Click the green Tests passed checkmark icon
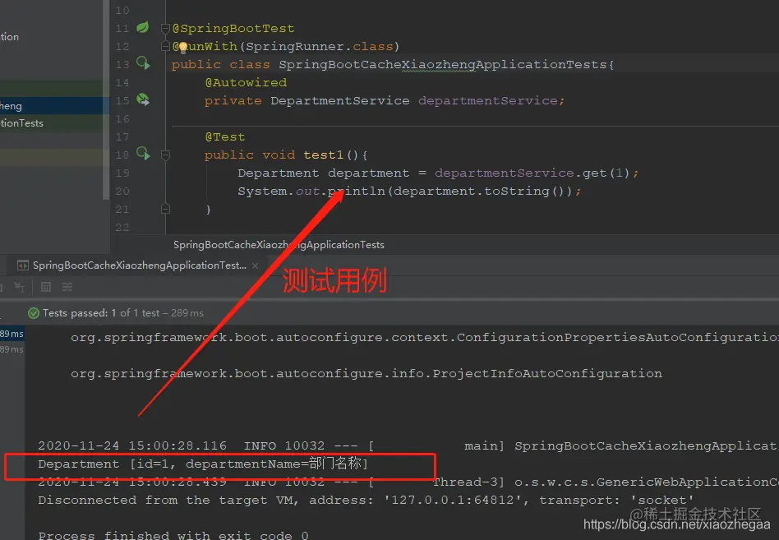The image size is (779, 540). [x=34, y=313]
